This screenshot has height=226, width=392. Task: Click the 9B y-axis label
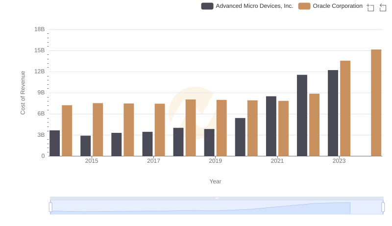41,93
